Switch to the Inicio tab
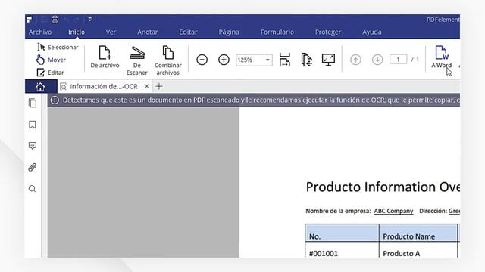Viewport: 485px width, 272px height. point(77,32)
